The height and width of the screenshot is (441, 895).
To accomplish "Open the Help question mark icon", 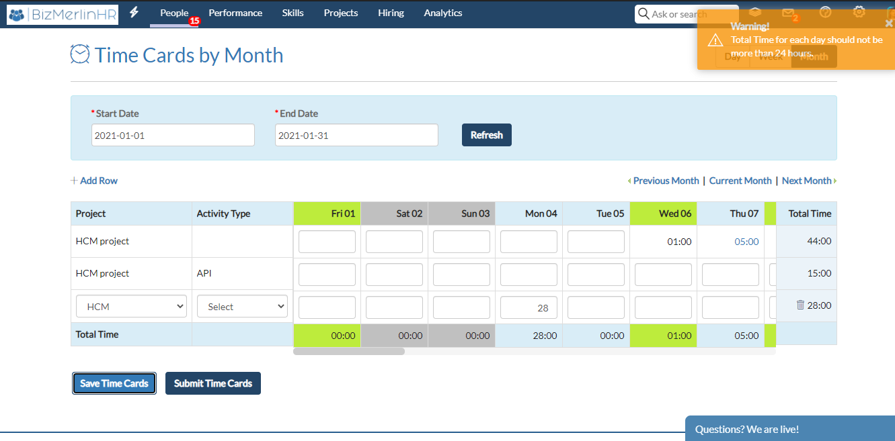I will tap(824, 13).
